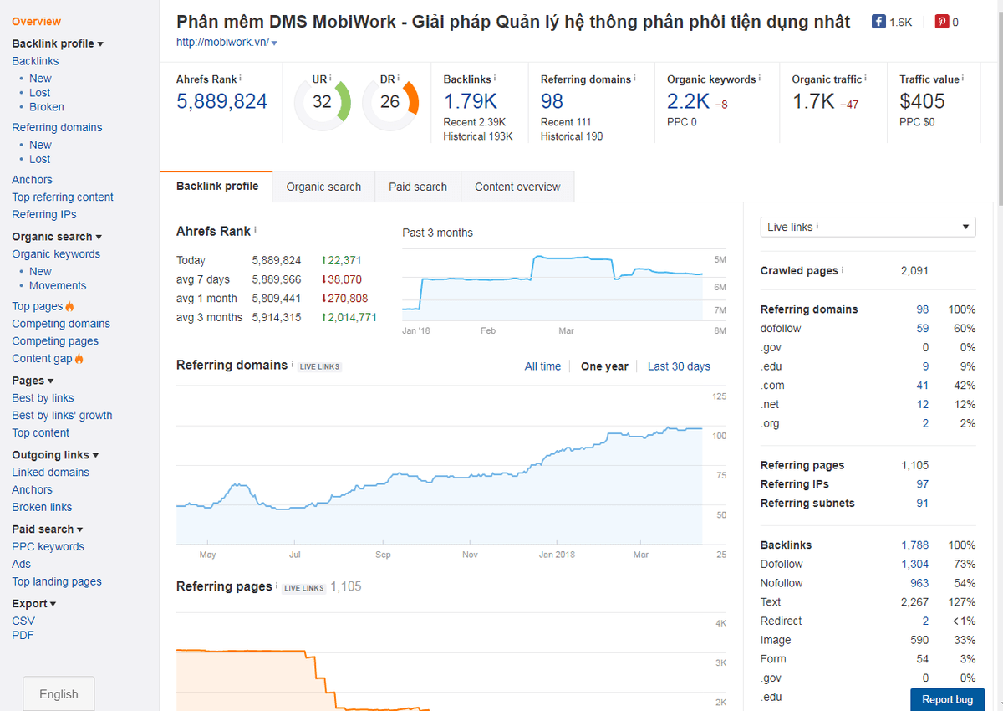Click info icon beside Organic keywords metric
Viewport: 1003px width, 711px height.
[759, 78]
